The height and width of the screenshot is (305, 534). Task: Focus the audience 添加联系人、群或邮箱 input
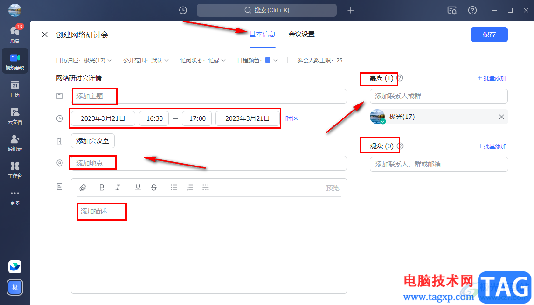pos(439,164)
